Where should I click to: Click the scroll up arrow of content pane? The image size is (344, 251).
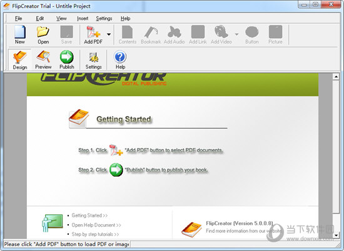click(336, 77)
